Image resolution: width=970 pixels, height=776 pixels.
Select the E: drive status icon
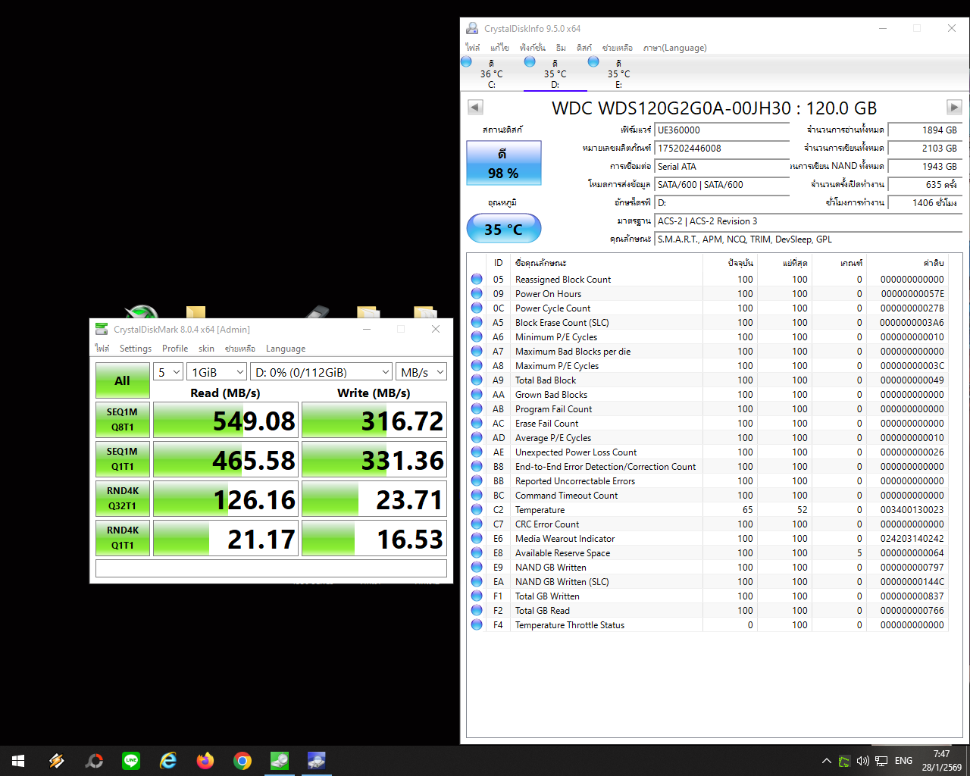point(594,62)
